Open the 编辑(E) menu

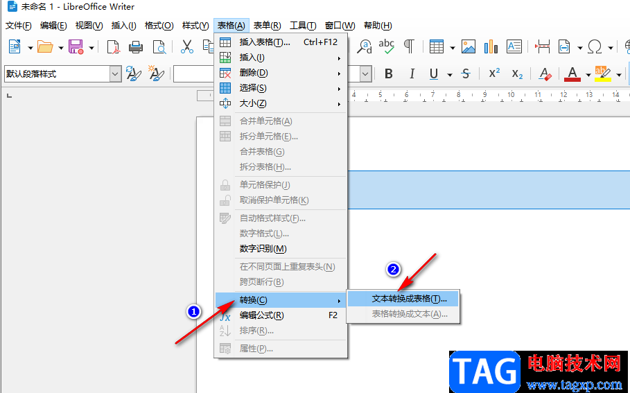pyautogui.click(x=53, y=26)
